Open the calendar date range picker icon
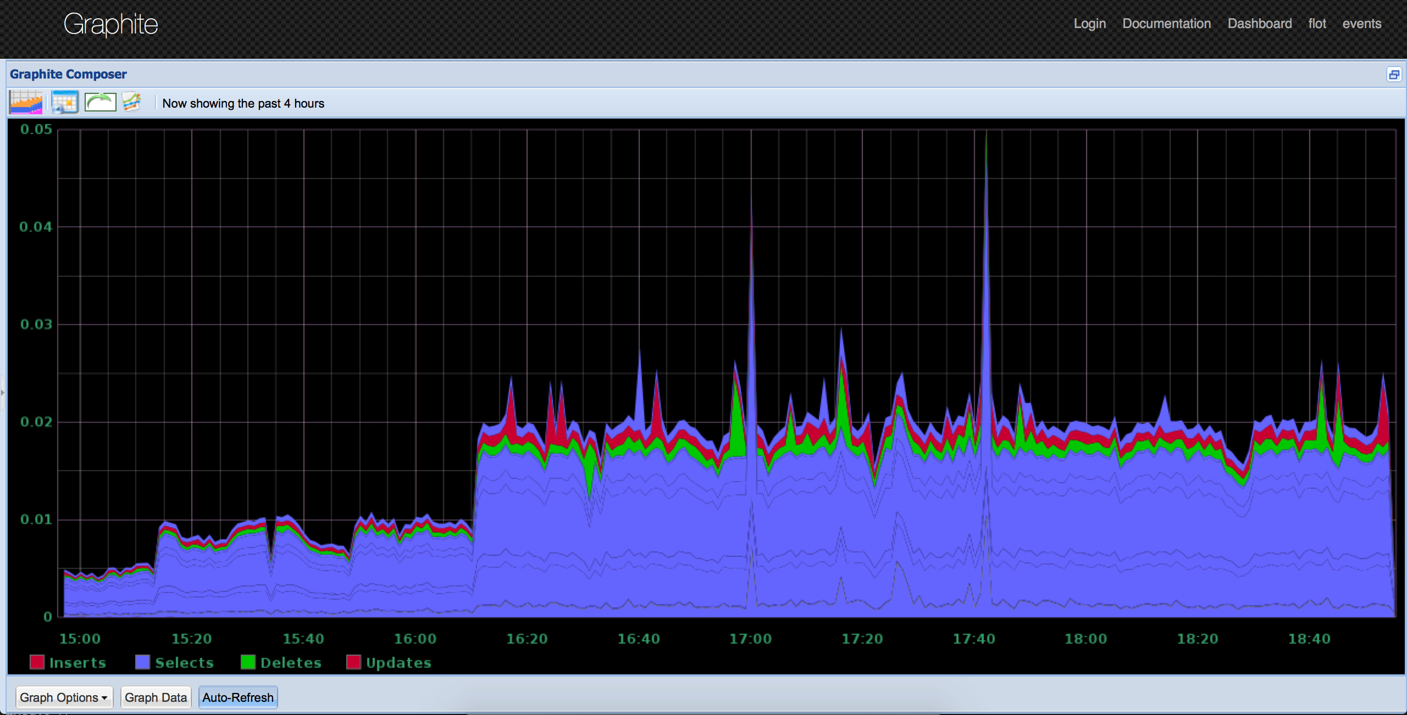This screenshot has height=715, width=1407. [x=65, y=103]
